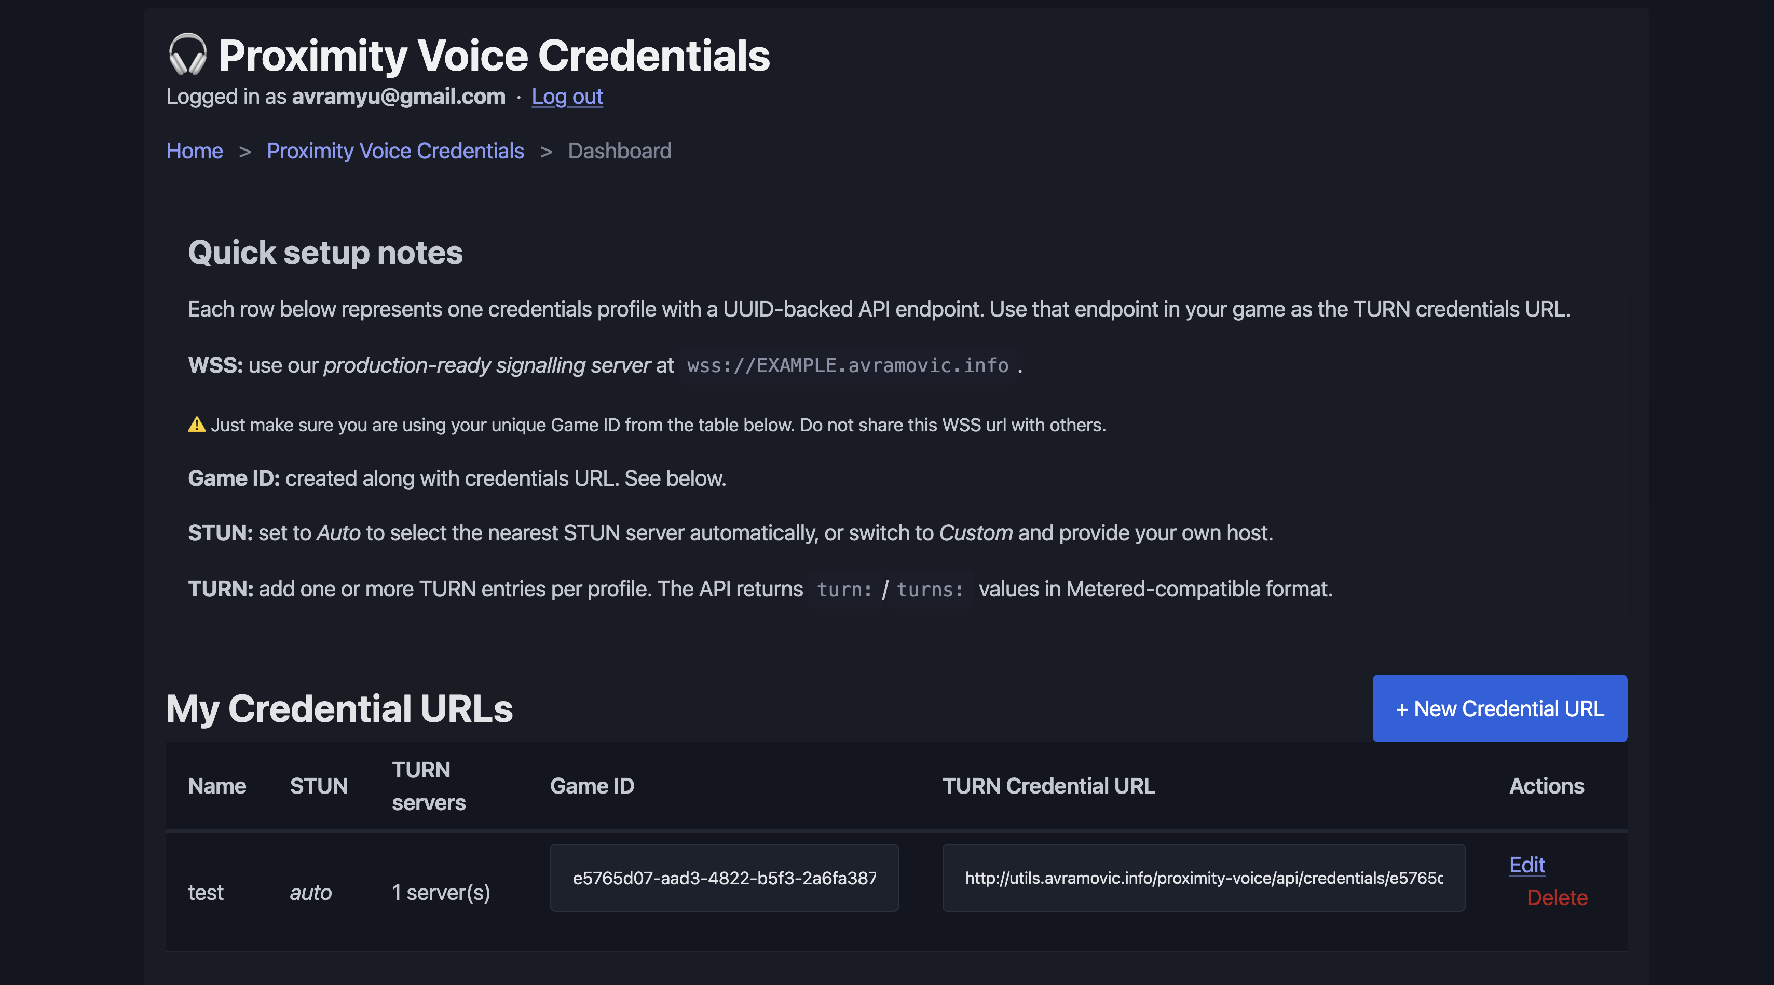Click the "turns:" code snippet
Screen dimensions: 1774x985
[x=929, y=590]
